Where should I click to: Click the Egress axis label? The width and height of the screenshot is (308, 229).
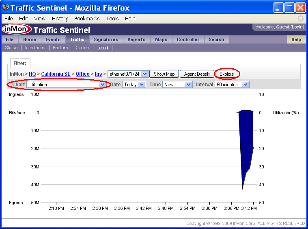[x=16, y=203]
